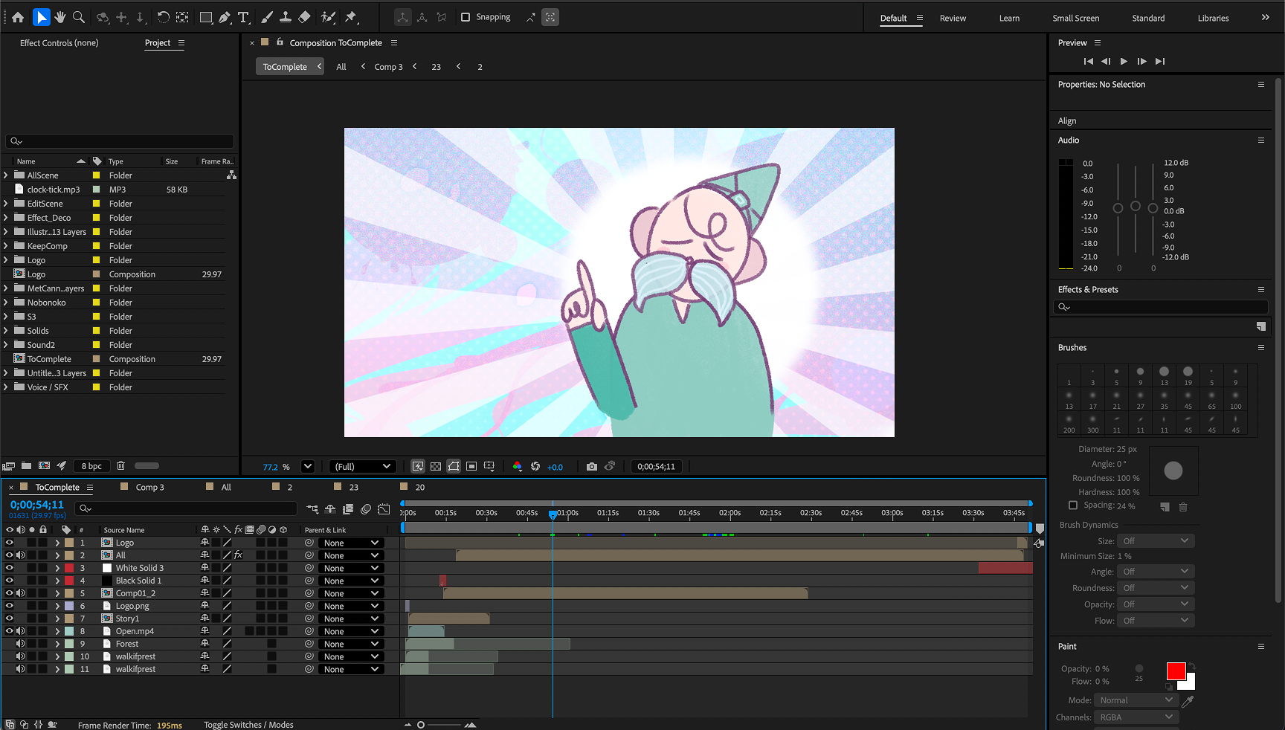This screenshot has width=1285, height=730.
Task: Click the red foreground color swatch
Action: tap(1175, 671)
